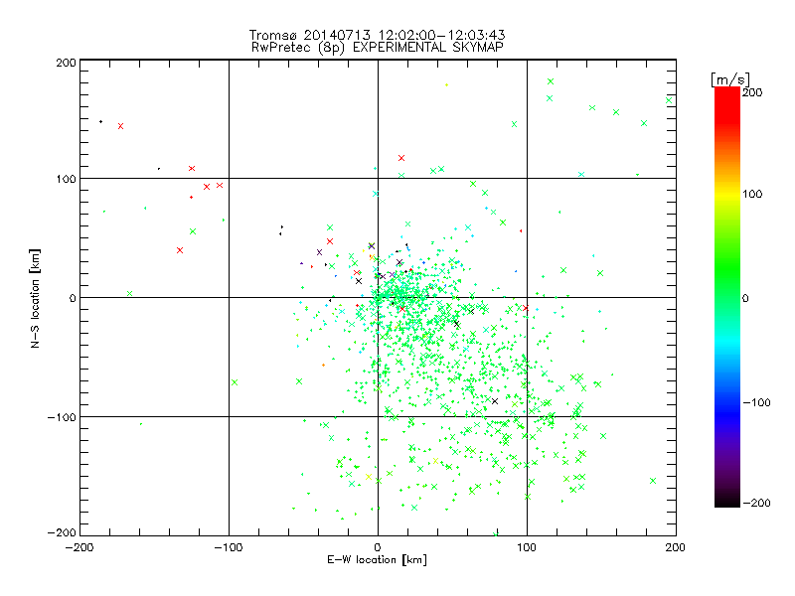This screenshot has width=795, height=596.
Task: Click the '-100' tick label on the N-S axis
Action: (x=62, y=417)
